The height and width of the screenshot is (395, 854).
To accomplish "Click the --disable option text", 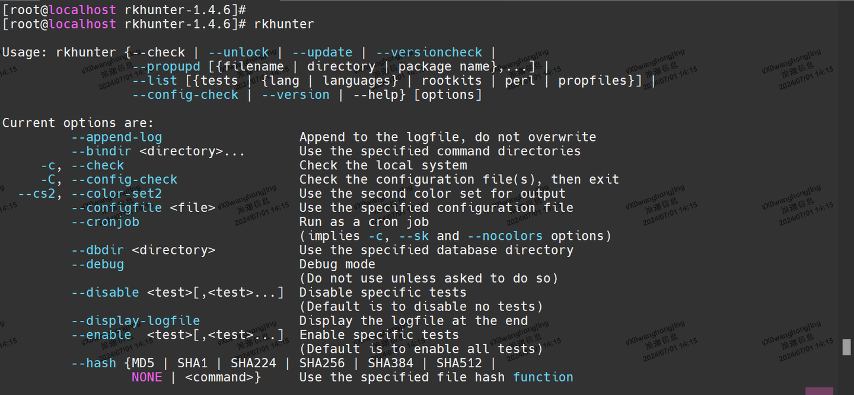I will click(x=105, y=293).
